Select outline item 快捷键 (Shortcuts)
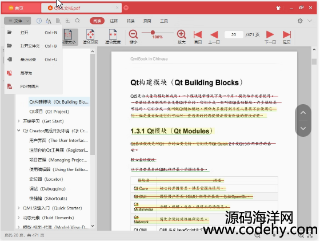 coord(48,198)
